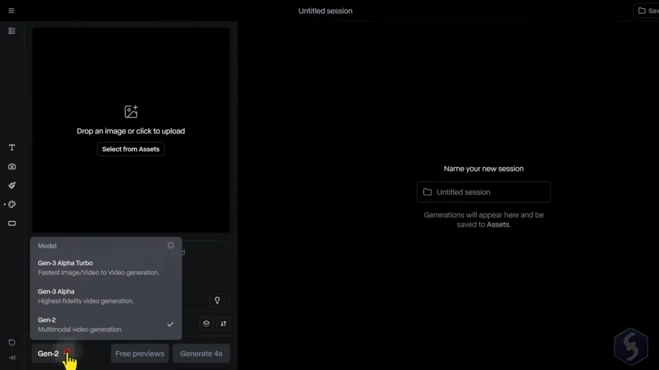The image size is (659, 370).
Task: Collapse the sidebar with arrow icon
Action: [x=12, y=358]
